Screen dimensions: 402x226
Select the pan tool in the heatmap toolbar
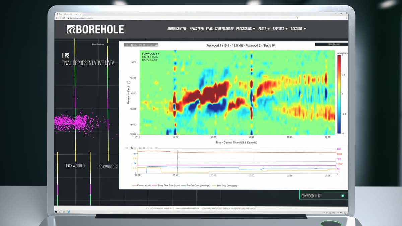pyautogui.click(x=136, y=45)
